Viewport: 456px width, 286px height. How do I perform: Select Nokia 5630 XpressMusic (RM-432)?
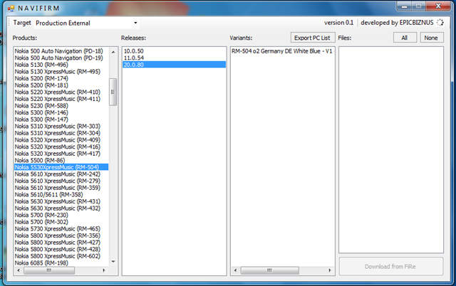coord(61,208)
